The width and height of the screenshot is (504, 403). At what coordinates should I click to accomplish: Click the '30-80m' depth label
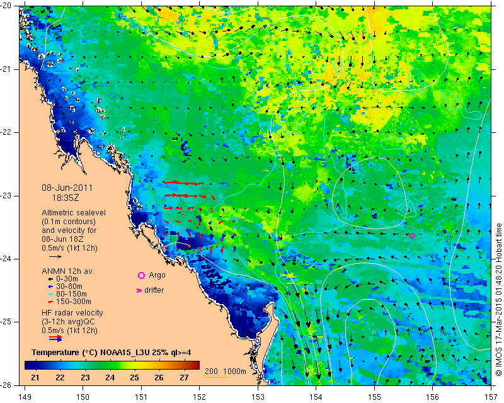coord(69,287)
